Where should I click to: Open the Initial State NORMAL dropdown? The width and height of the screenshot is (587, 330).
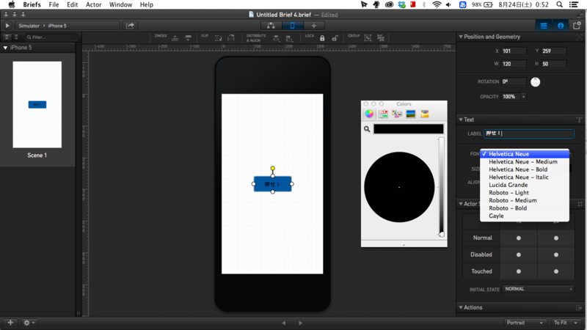[x=538, y=289]
